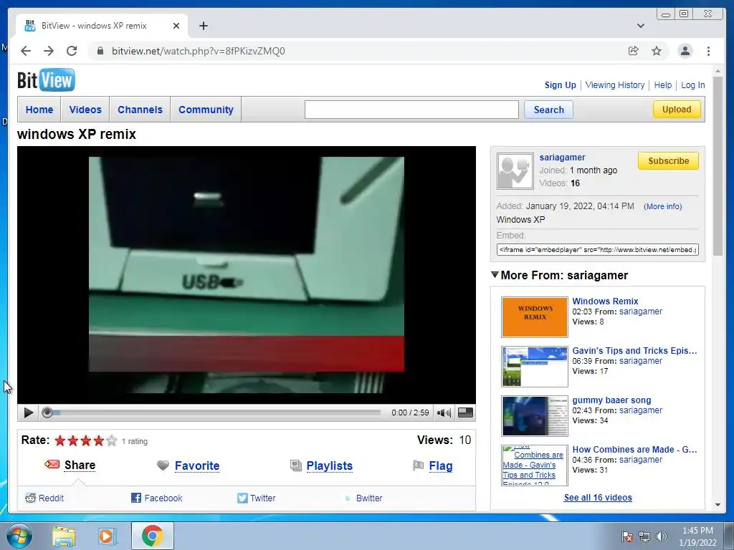734x550 pixels.
Task: Toggle video player fullscreen mode
Action: pos(465,412)
